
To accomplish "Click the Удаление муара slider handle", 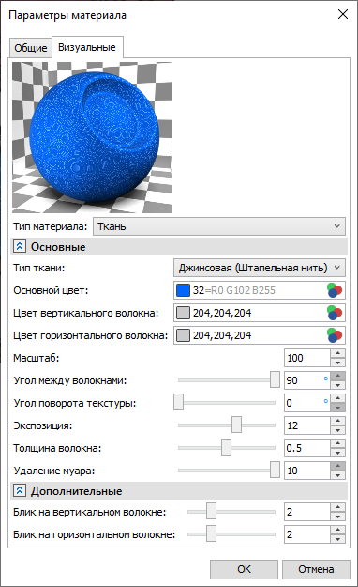I will coord(275,470).
